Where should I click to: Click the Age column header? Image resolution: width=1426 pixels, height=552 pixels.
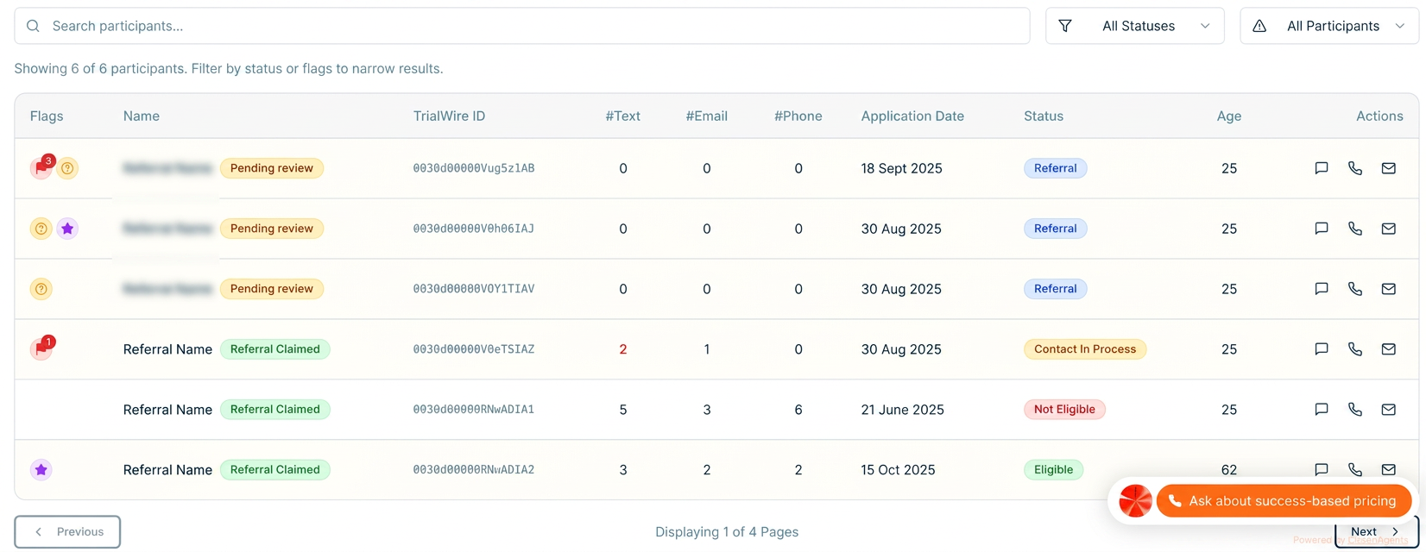[x=1229, y=116]
